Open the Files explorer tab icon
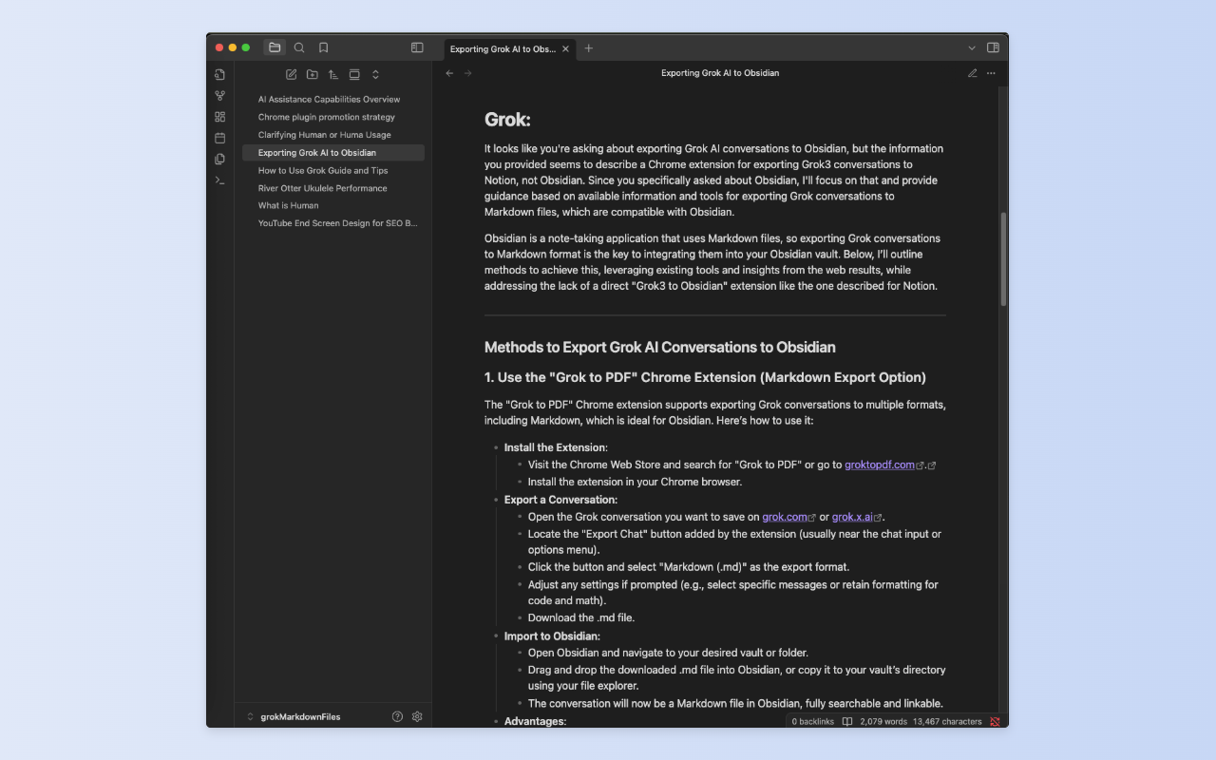Image resolution: width=1216 pixels, height=760 pixels. point(275,47)
